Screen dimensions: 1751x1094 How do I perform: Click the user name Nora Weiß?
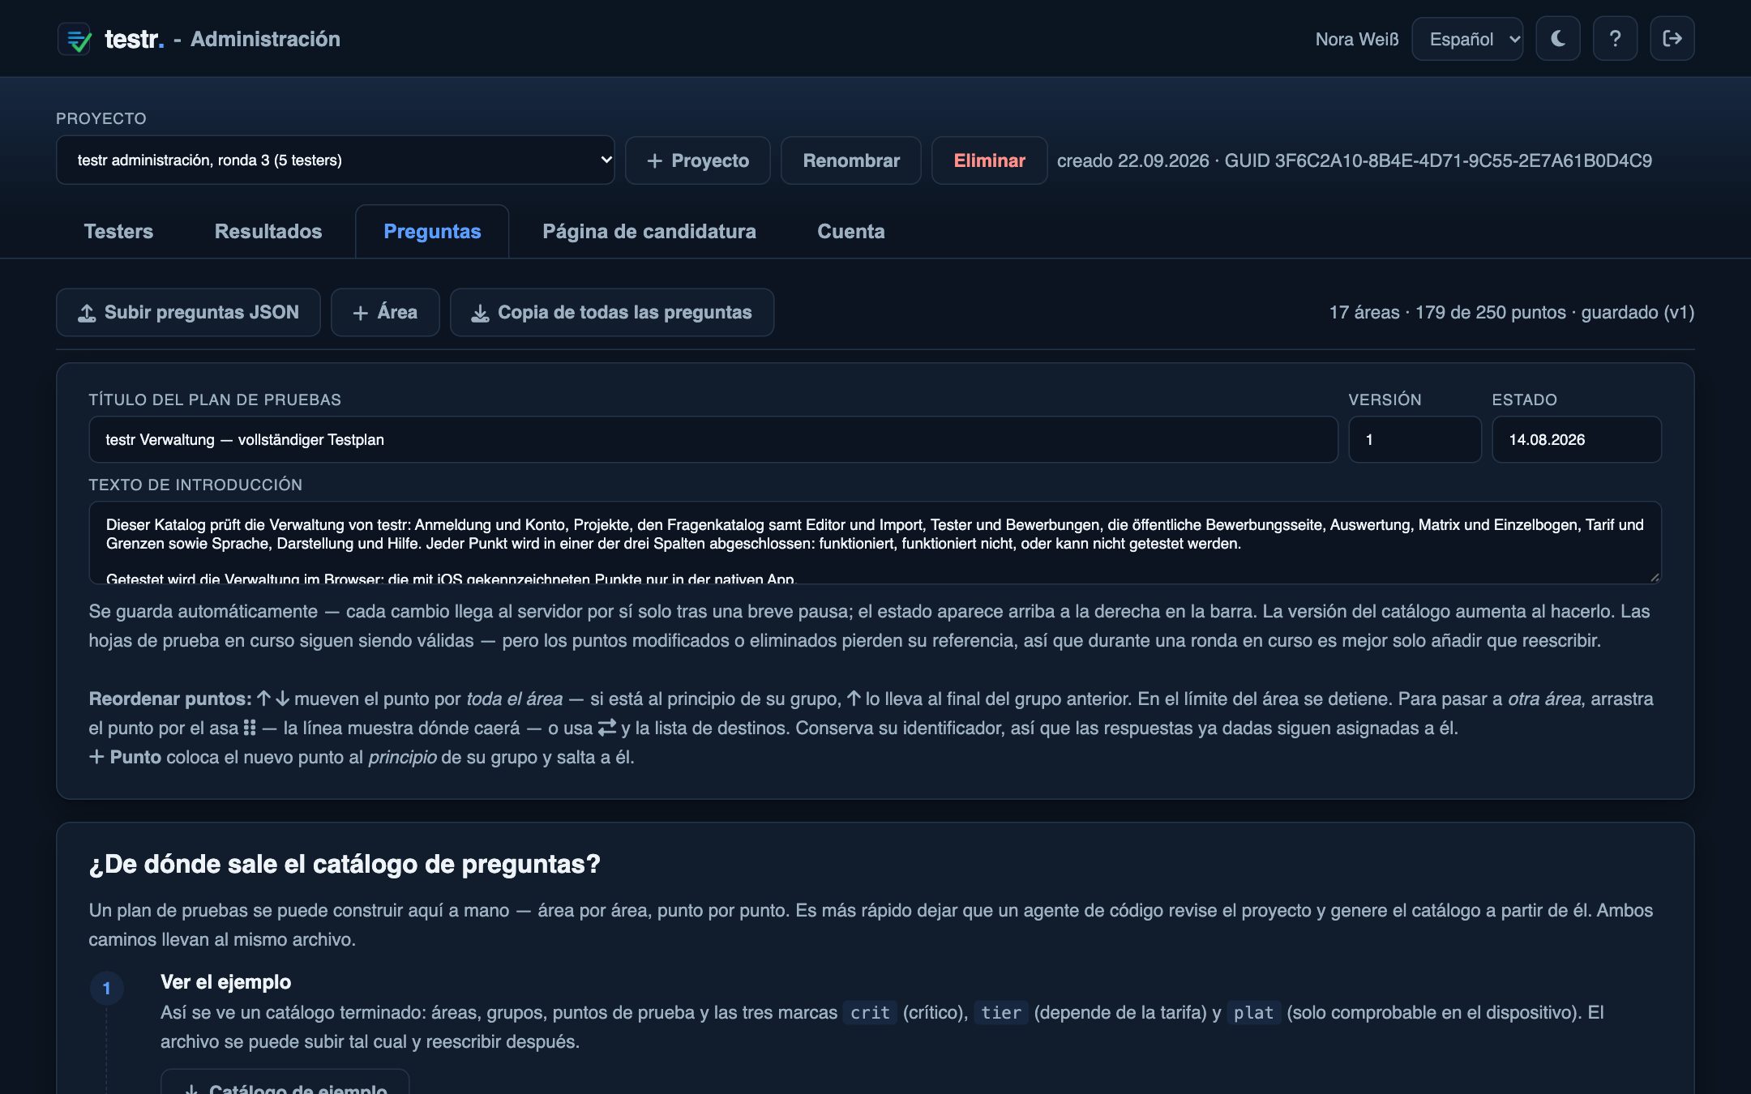pyautogui.click(x=1357, y=39)
